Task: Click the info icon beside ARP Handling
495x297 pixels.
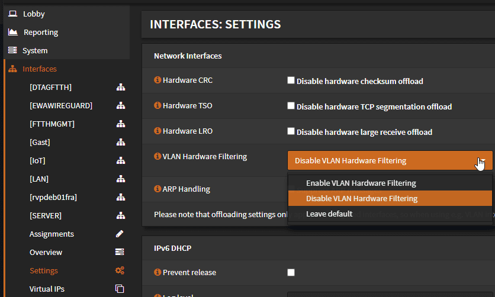Action: click(157, 189)
